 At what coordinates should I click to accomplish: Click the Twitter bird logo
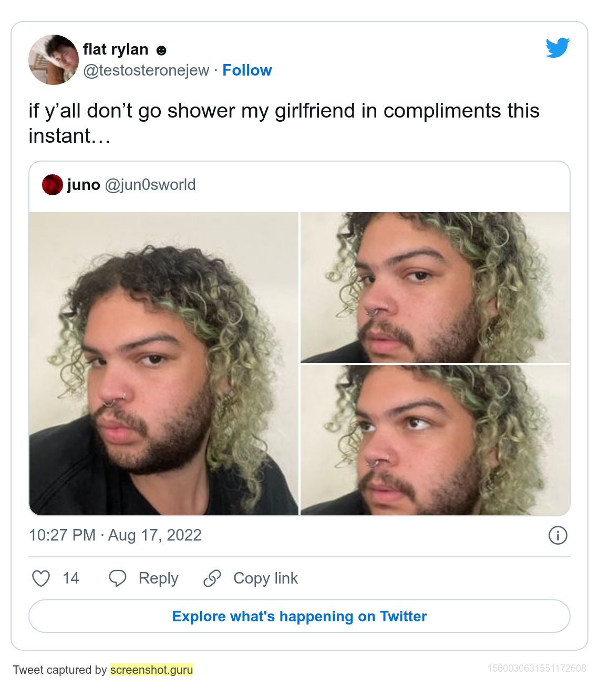click(x=557, y=48)
